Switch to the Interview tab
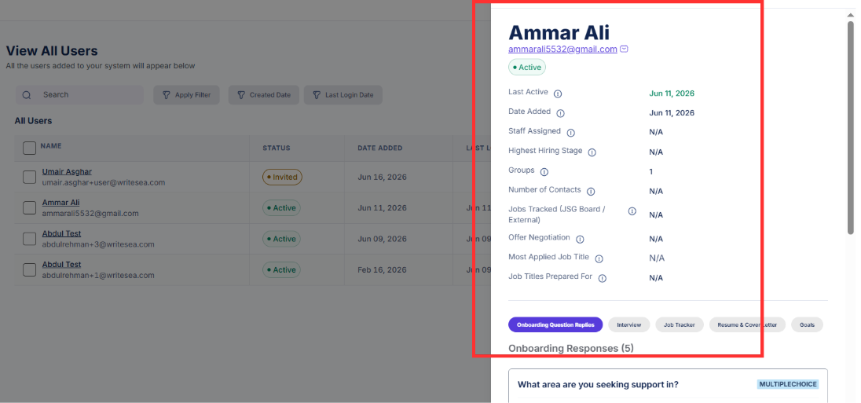 coord(628,324)
